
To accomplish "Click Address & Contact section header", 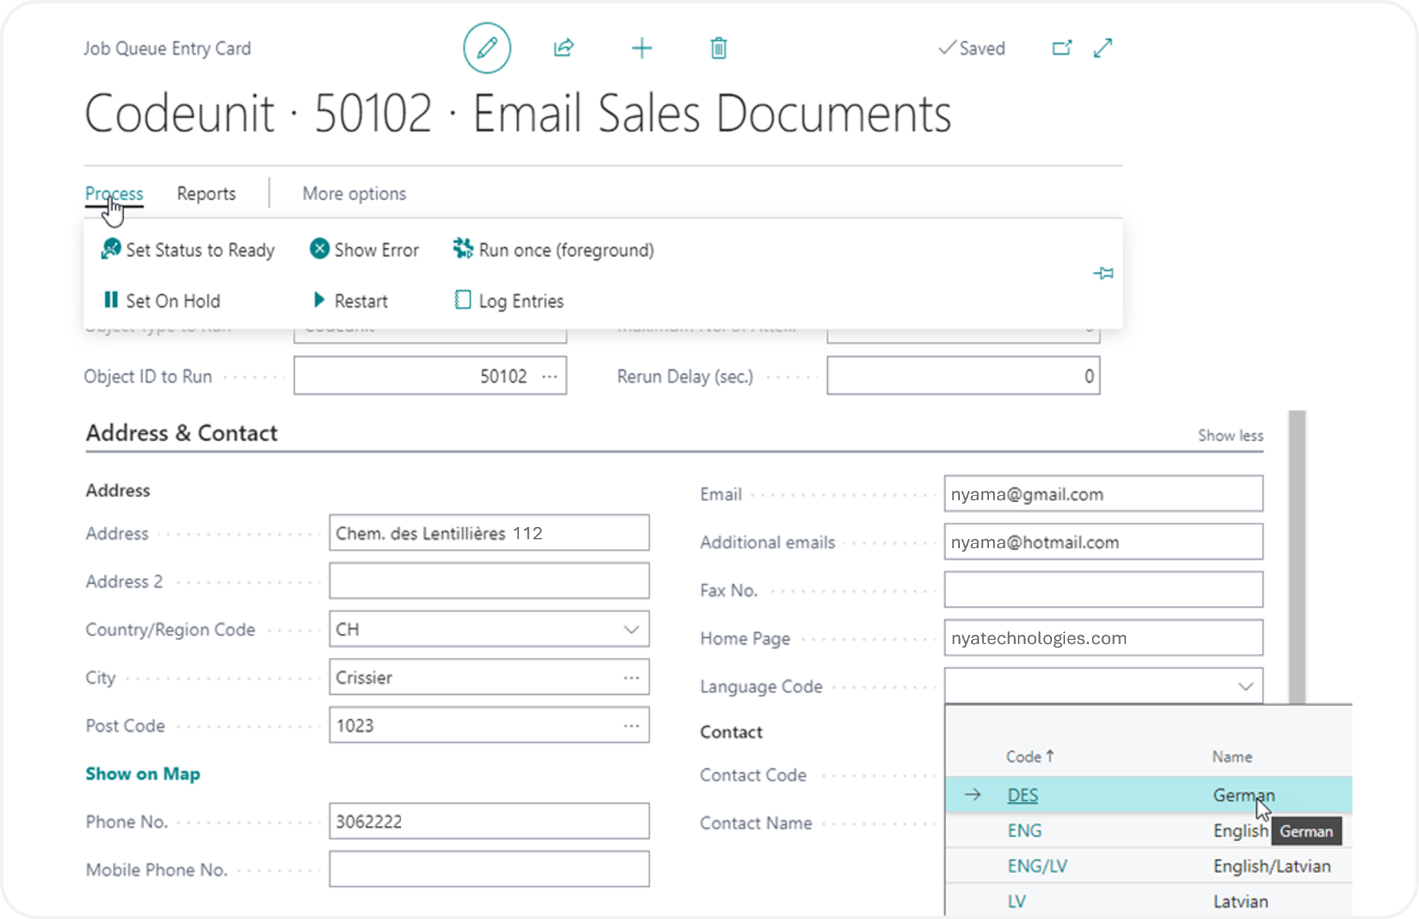I will tap(182, 433).
